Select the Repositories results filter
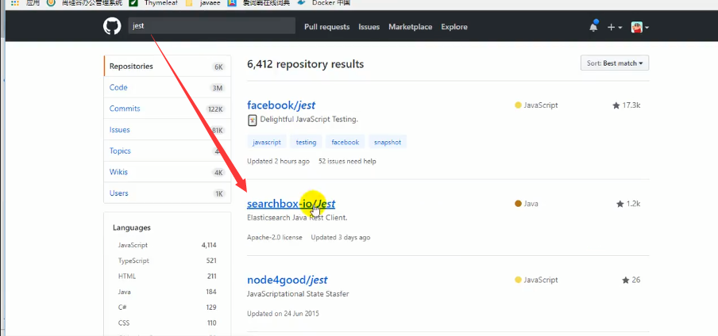718x336 pixels. (x=167, y=67)
